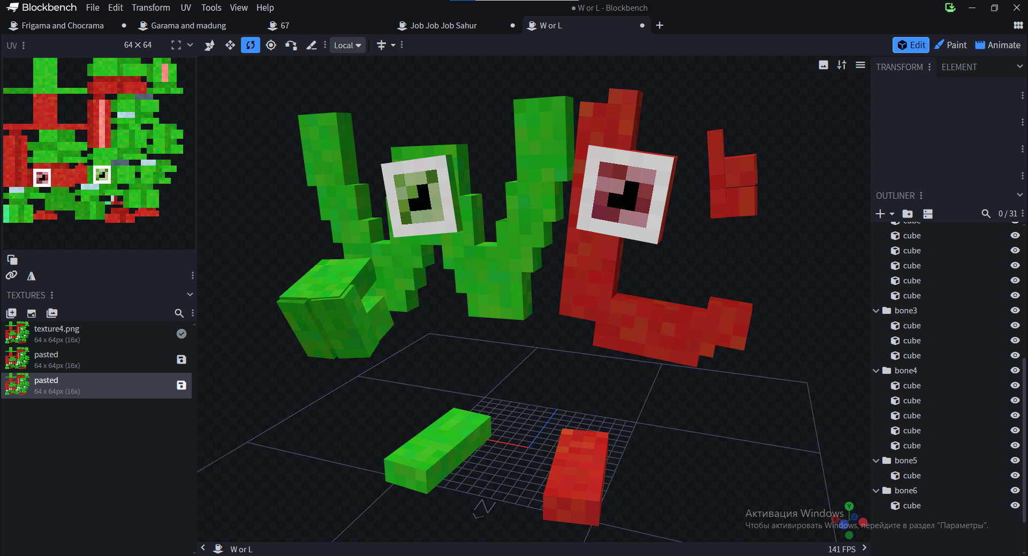The height and width of the screenshot is (556, 1028).
Task: Collapse the bone4 group in outliner
Action: point(876,371)
